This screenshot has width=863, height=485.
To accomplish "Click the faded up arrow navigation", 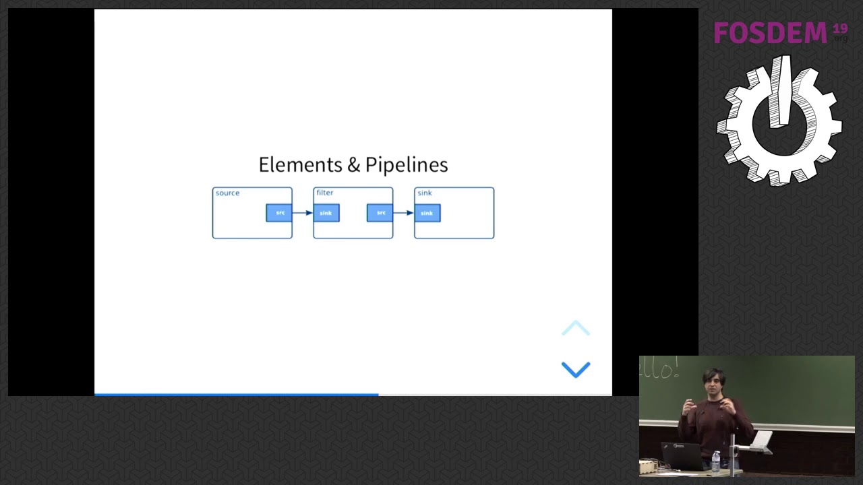I will tap(576, 328).
